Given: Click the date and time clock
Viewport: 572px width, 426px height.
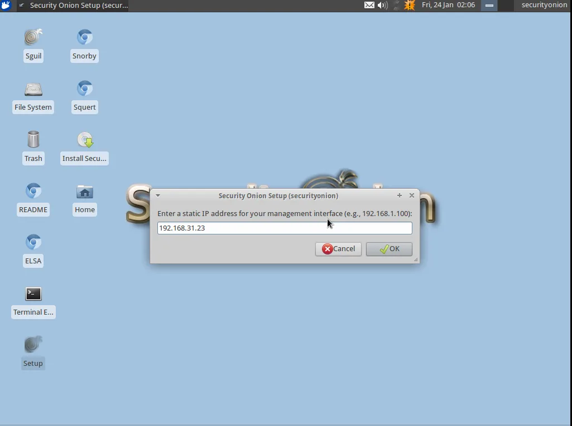Looking at the screenshot, I should click(448, 5).
